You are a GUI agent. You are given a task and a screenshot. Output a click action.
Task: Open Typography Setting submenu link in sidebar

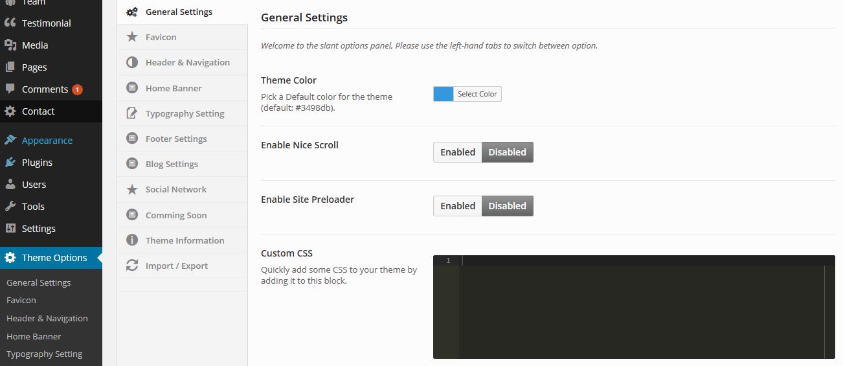tap(44, 354)
